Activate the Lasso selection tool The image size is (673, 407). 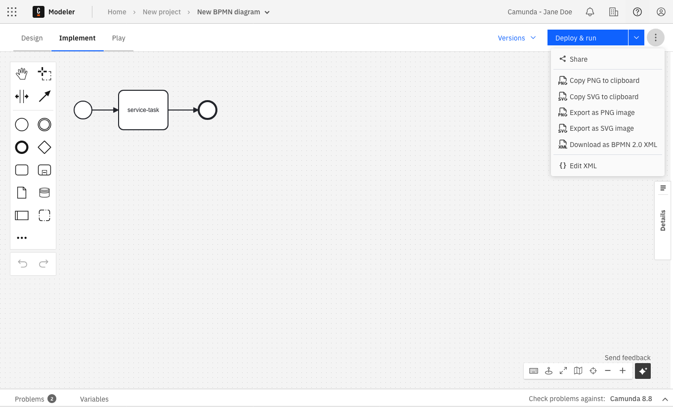(44, 74)
